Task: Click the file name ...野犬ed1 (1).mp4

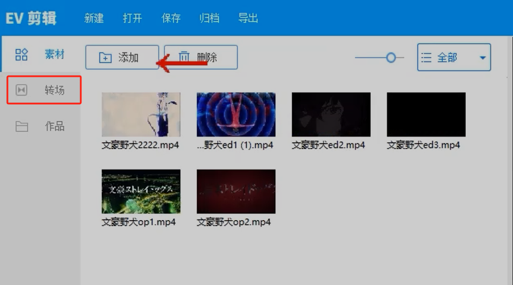Action: coord(235,145)
